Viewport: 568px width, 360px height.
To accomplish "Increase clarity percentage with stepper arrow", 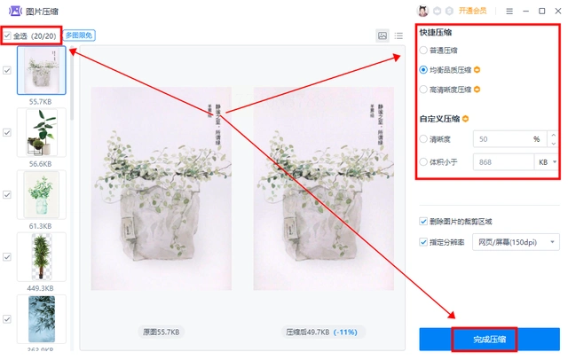I will coord(553,135).
